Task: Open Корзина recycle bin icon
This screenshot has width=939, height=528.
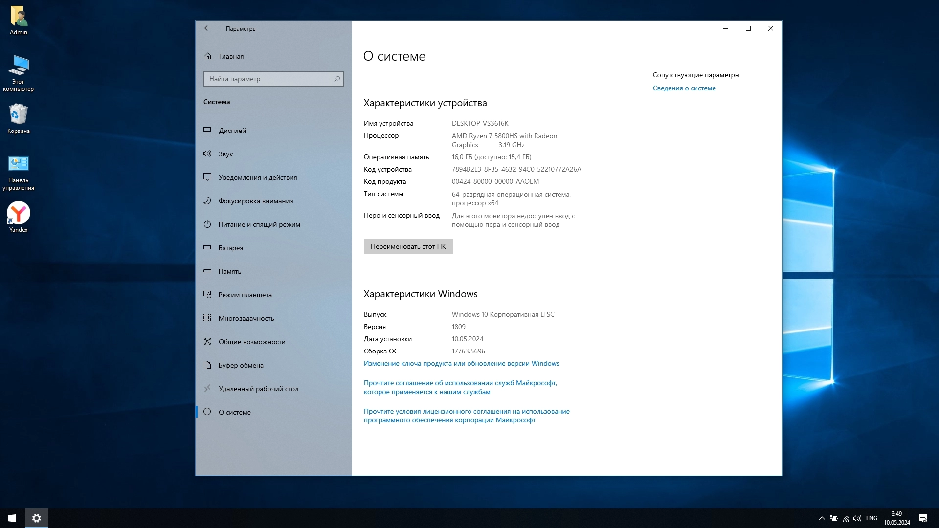Action: point(19,115)
